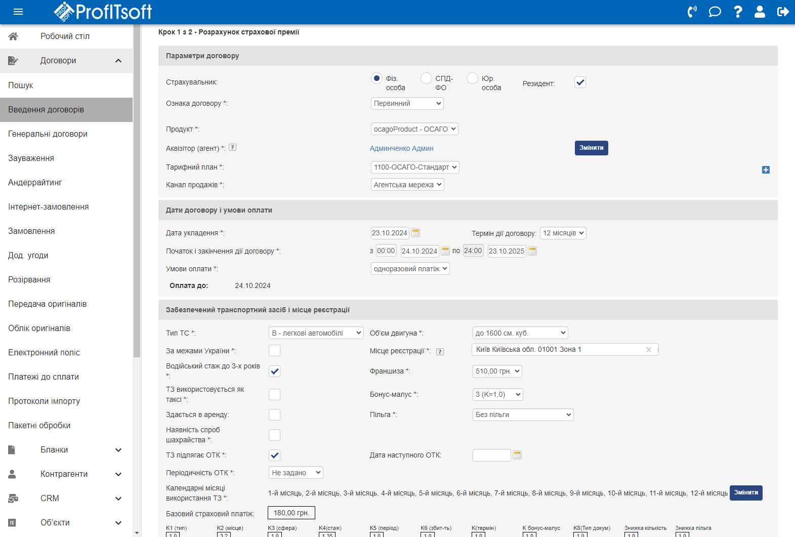Open calendar for Дата укладення
Image resolution: width=795 pixels, height=537 pixels.
(x=415, y=233)
